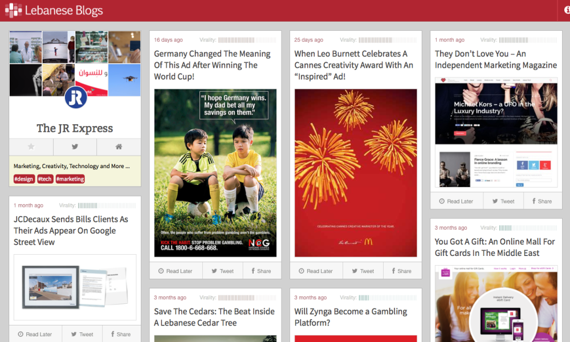This screenshot has width=570, height=342.
Task: Open 'Save The Cedars' article title
Action: pos(214,317)
